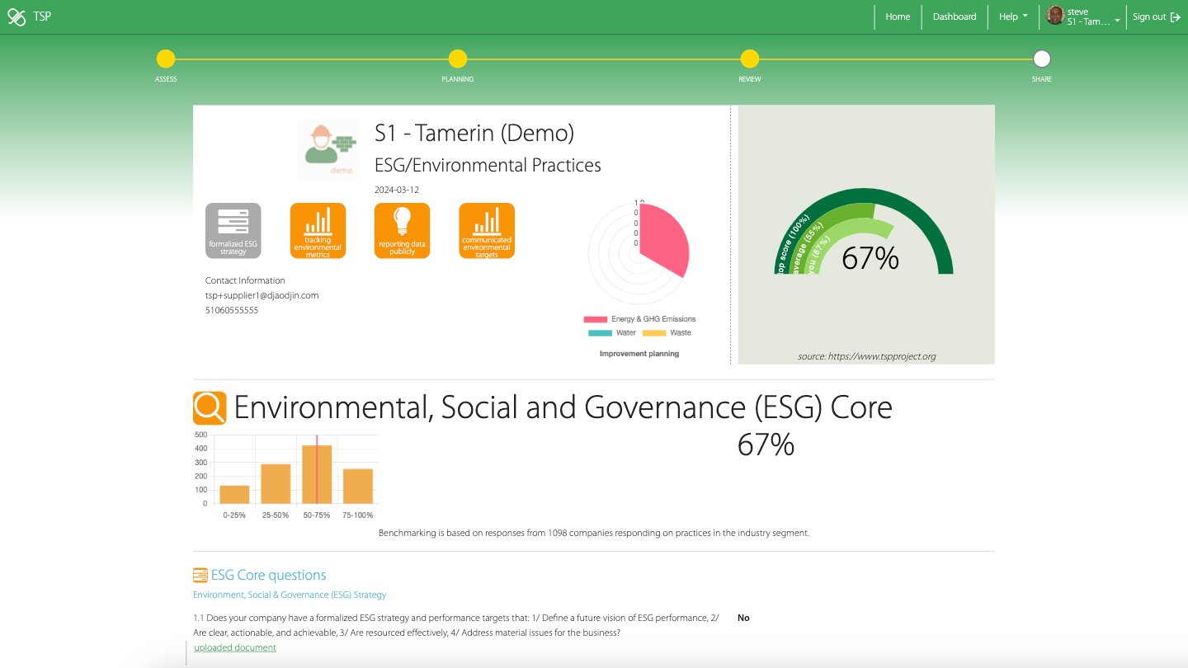Go to the Dashboard menu item
The height and width of the screenshot is (668, 1188).
pyautogui.click(x=955, y=16)
